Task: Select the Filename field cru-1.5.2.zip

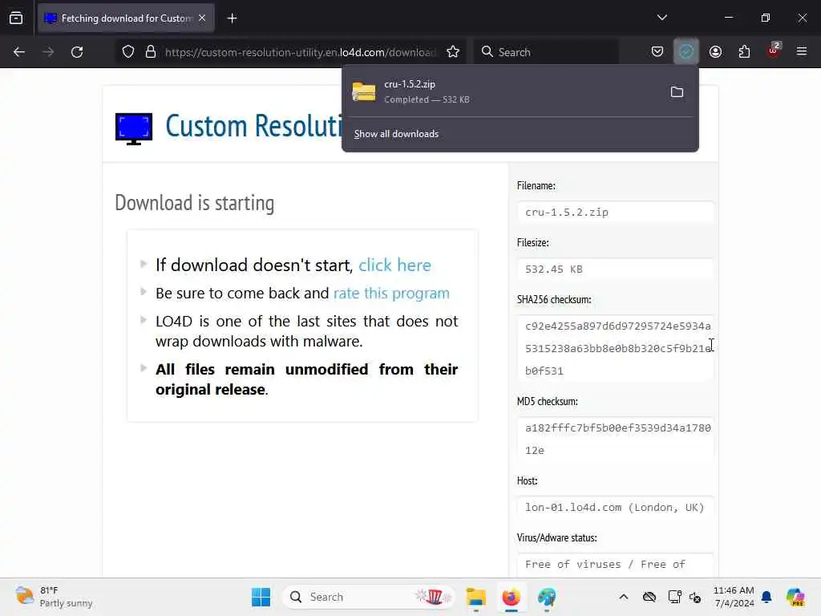Action: (615, 212)
